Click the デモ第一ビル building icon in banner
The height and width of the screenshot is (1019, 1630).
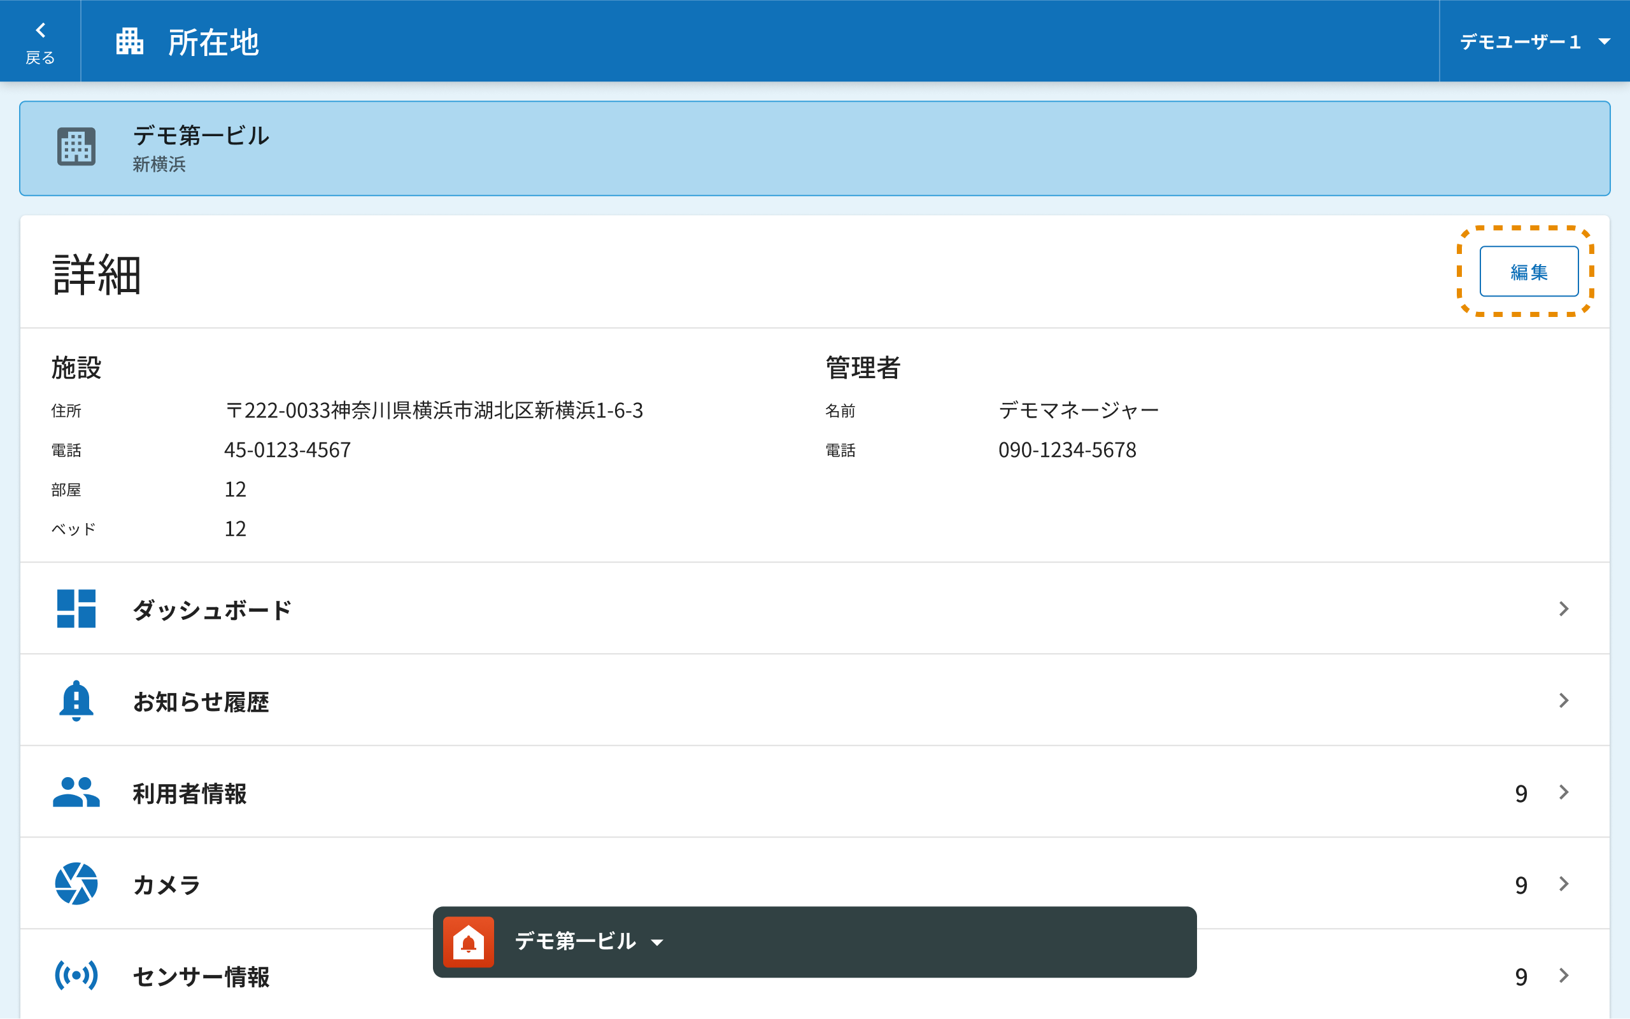tap(76, 147)
